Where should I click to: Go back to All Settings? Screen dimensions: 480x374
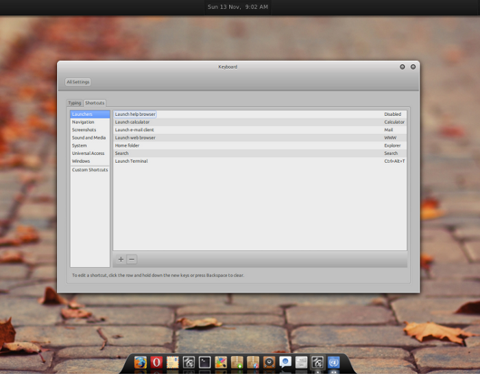(x=78, y=82)
